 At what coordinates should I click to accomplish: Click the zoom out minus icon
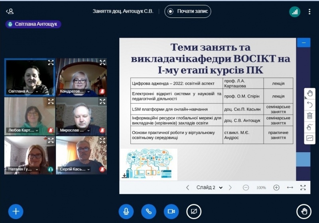coord(246,188)
